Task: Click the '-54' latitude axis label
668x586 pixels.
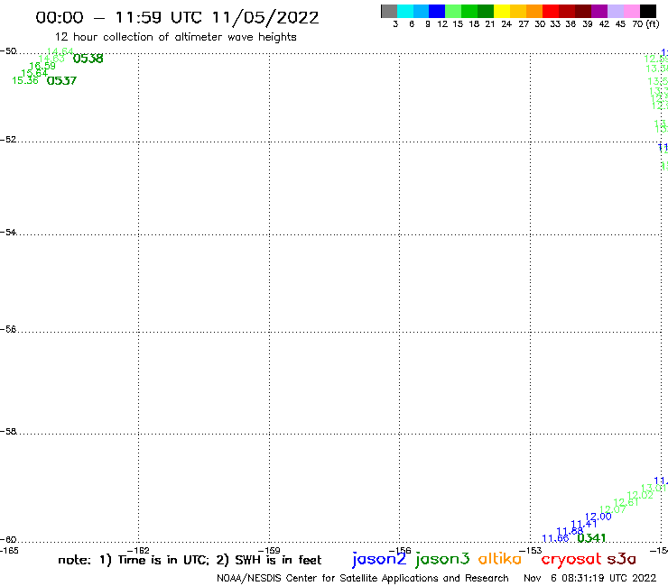Action: (8, 233)
